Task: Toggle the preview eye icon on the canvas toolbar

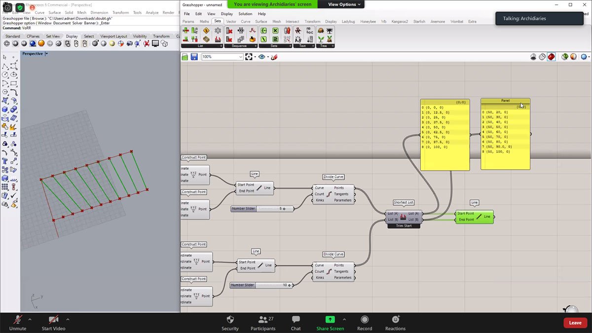Action: 261,56
